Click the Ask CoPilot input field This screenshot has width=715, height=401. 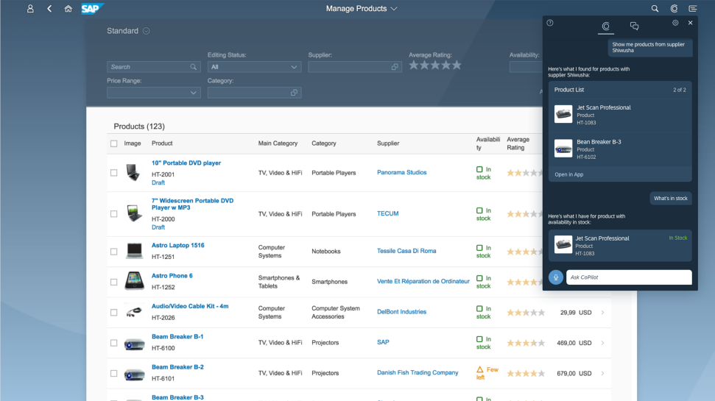pos(629,277)
